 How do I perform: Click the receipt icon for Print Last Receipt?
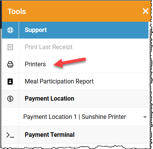click(x=10, y=47)
